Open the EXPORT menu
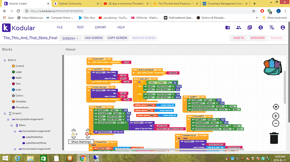Image resolution: width=290 pixels, height=162 pixels. 100,27
